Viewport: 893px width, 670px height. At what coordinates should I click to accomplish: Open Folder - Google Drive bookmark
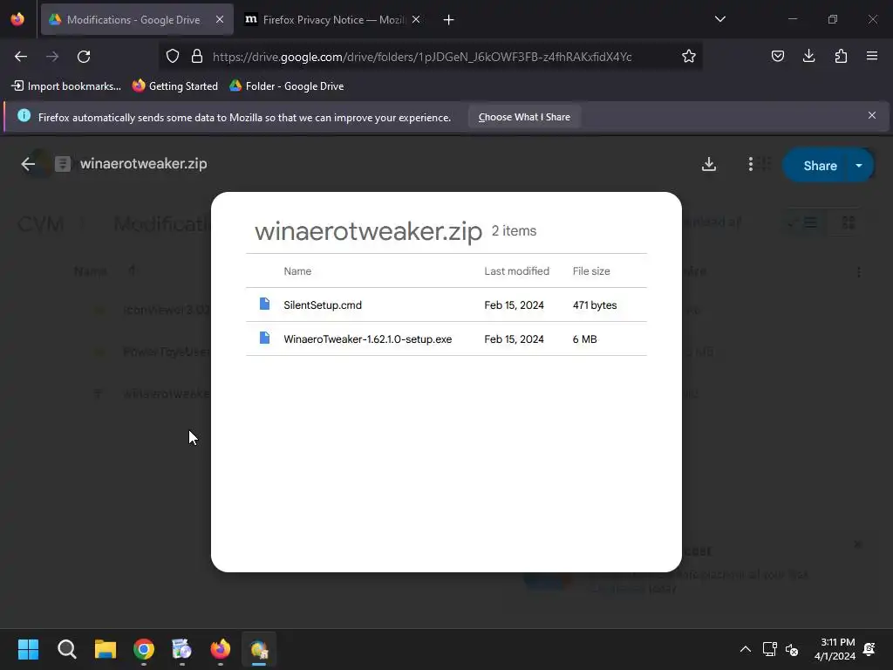point(286,86)
